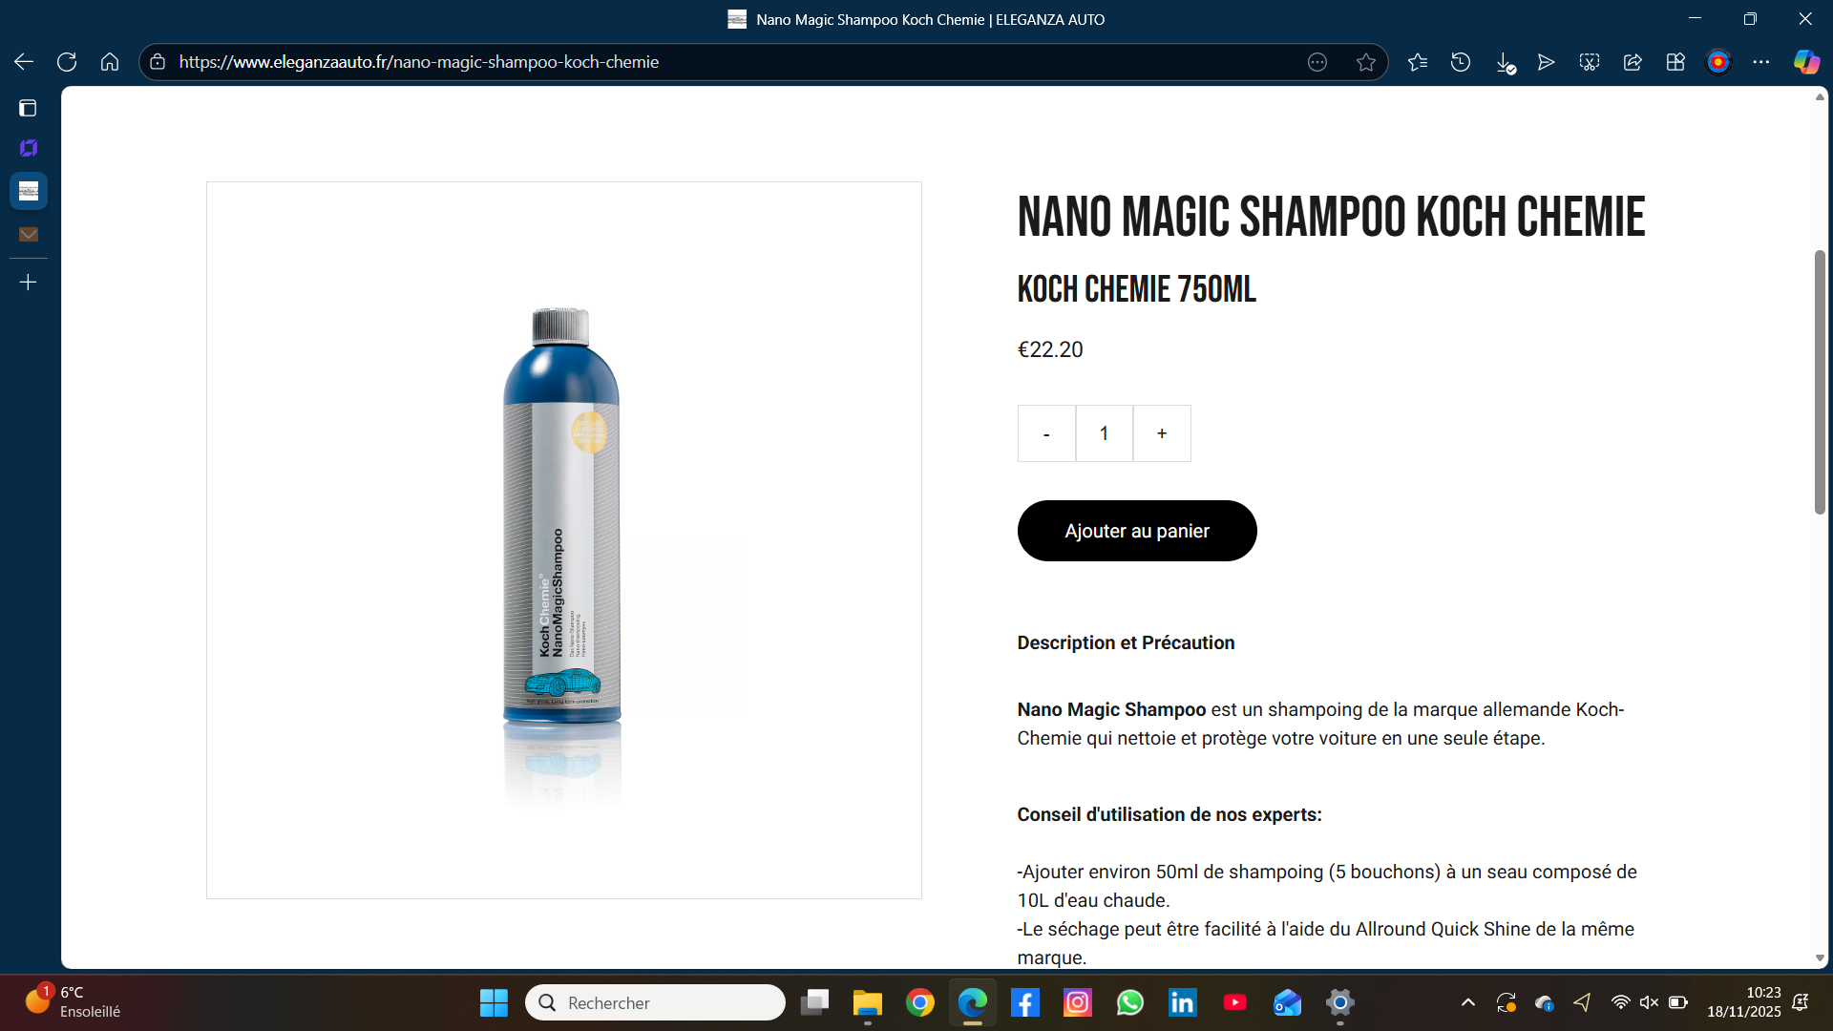Open the Favorites list icon

click(1418, 62)
